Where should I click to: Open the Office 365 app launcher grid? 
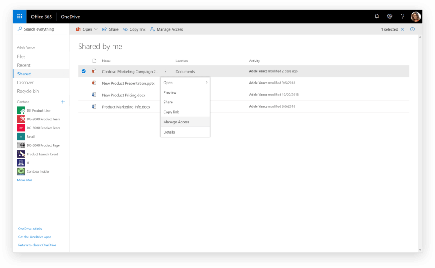(x=20, y=17)
